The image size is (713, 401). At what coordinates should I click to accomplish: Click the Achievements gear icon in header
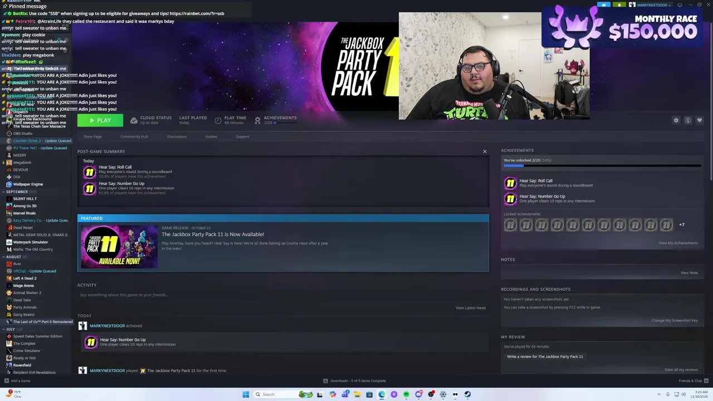pos(257,120)
